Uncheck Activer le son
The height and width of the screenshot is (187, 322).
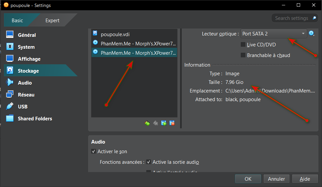(x=94, y=152)
